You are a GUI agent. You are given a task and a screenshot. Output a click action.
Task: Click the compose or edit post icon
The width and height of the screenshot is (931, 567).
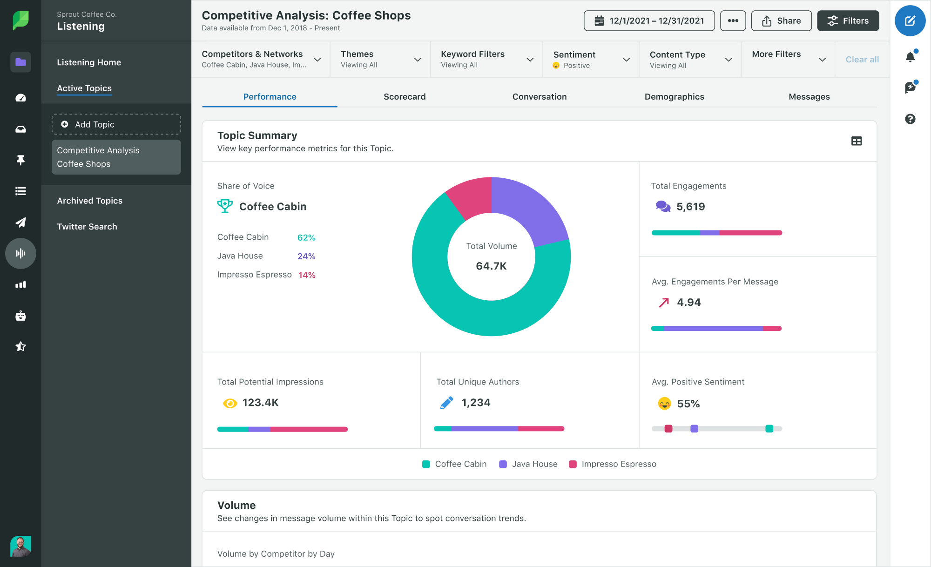[910, 21]
